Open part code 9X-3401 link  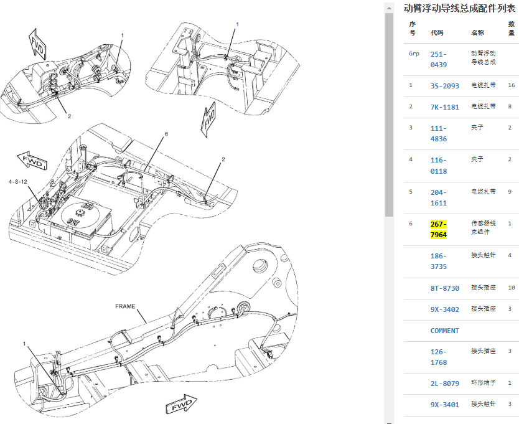(445, 405)
